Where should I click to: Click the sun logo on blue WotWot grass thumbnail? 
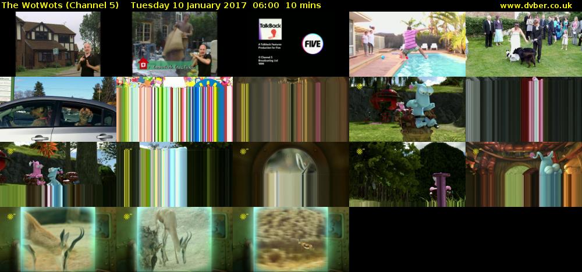tap(360, 87)
